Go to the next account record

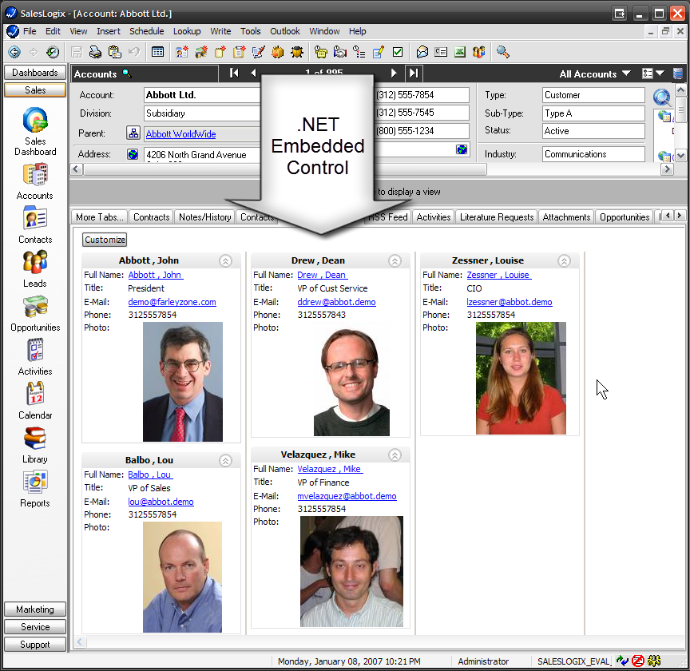[394, 73]
